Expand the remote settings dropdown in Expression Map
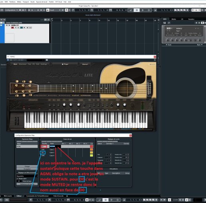The width and height of the screenshot is (206, 203). [x=27, y=176]
